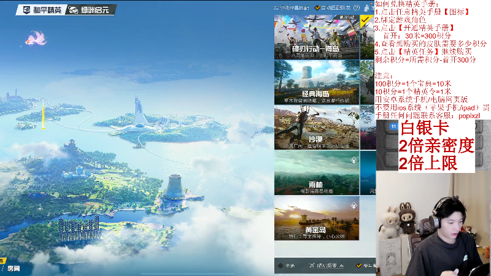Choose the 沙漠 desert map card
Image resolution: width=491 pixels, height=276 pixels.
click(317, 128)
